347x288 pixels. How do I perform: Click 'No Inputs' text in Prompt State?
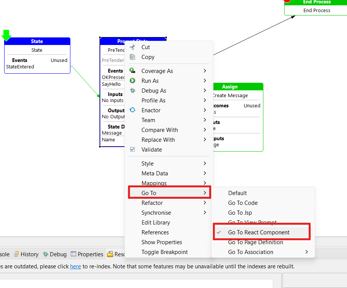(x=113, y=101)
